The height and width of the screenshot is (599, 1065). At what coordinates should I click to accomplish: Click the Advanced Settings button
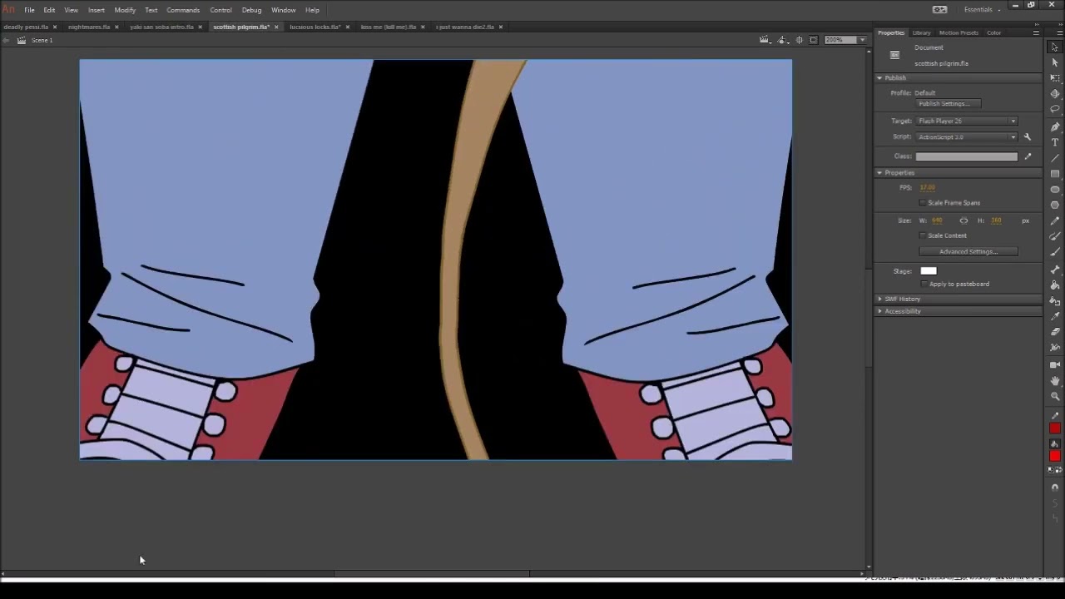point(968,251)
